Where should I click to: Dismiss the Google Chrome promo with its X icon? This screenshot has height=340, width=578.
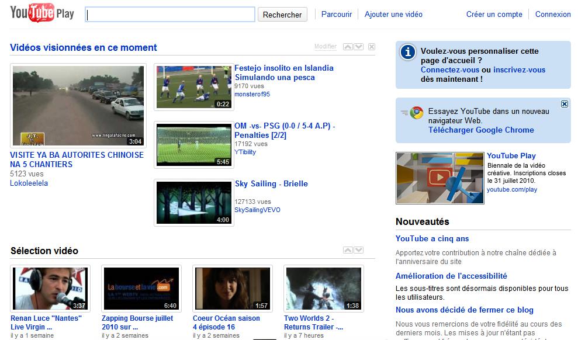[x=565, y=103]
